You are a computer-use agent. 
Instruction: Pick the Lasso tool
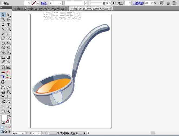[x=8, y=19]
